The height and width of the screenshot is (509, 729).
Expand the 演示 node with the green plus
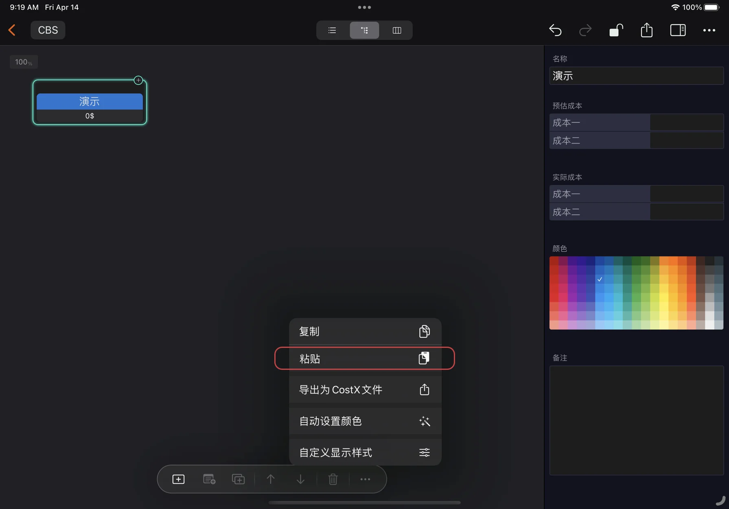pyautogui.click(x=138, y=80)
